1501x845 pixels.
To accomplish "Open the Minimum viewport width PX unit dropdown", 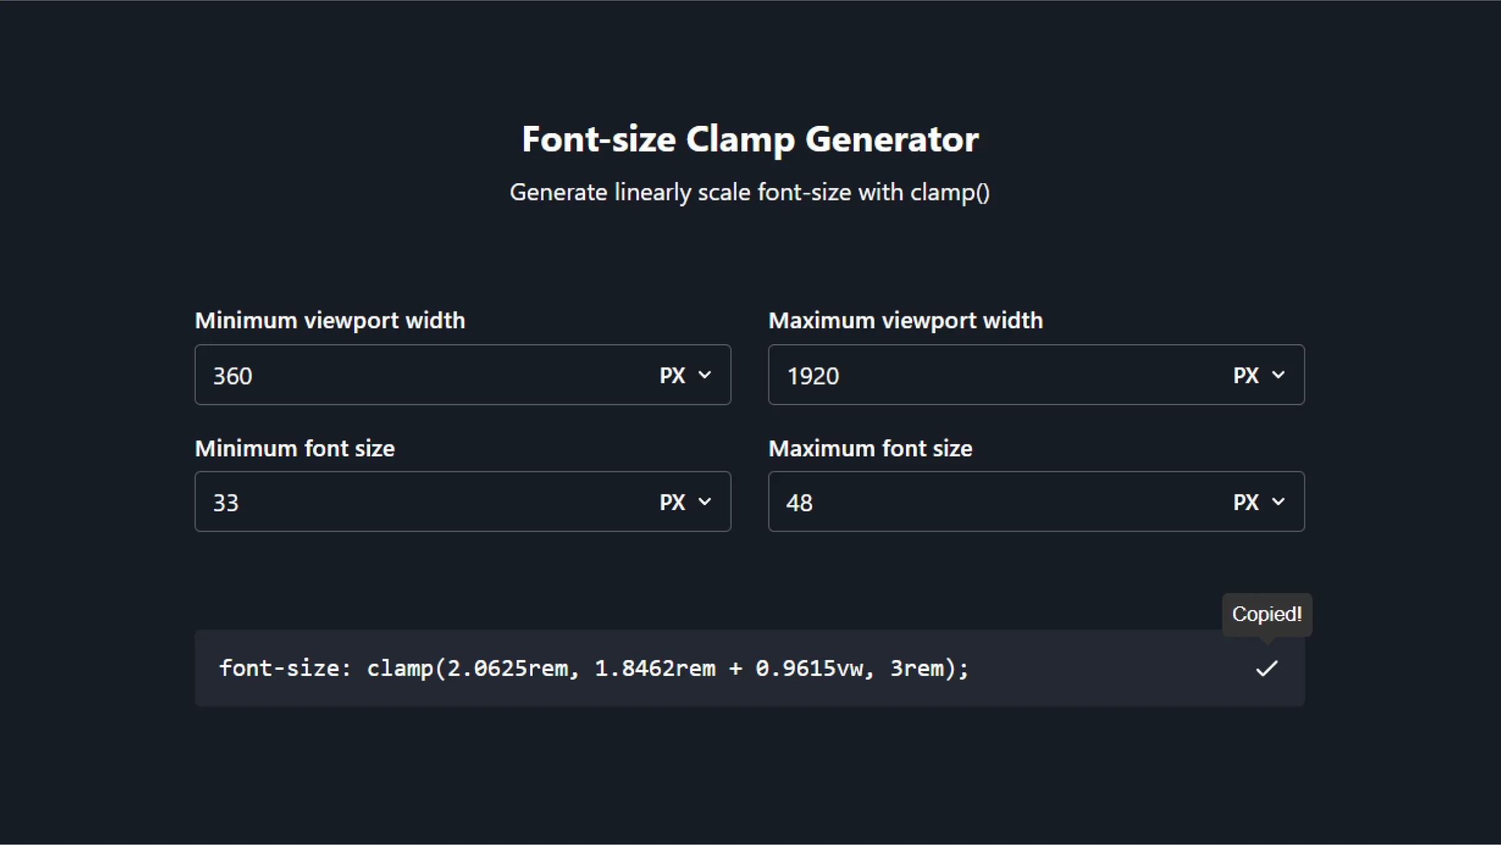I will (686, 375).
